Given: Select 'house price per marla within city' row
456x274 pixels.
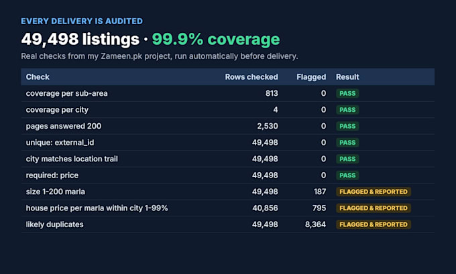Looking at the screenshot, I should point(228,208).
